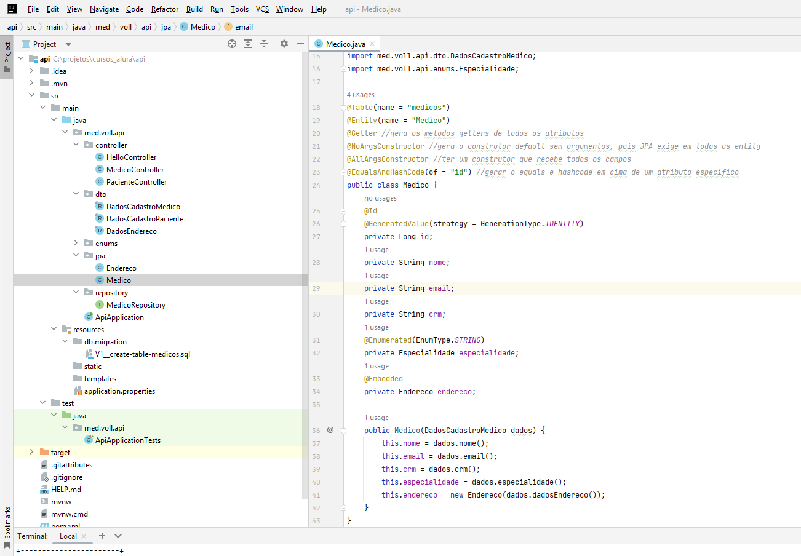This screenshot has width=801, height=556.
Task: Place cursor on private String email line
Action: tap(409, 288)
